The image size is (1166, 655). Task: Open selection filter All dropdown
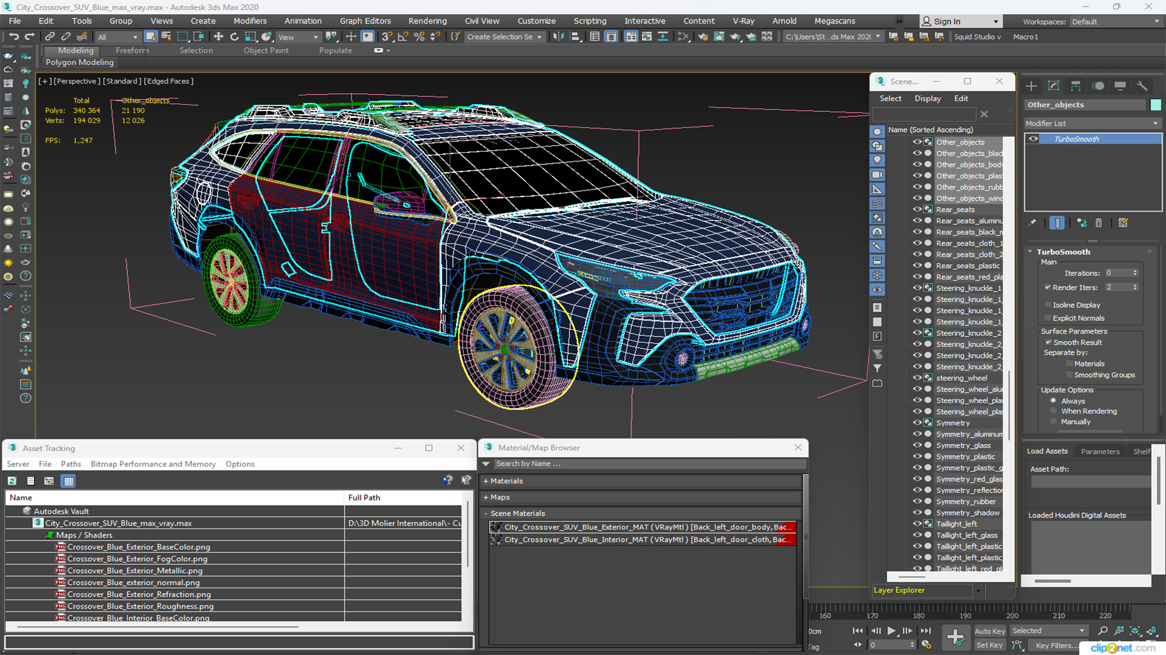[x=118, y=37]
